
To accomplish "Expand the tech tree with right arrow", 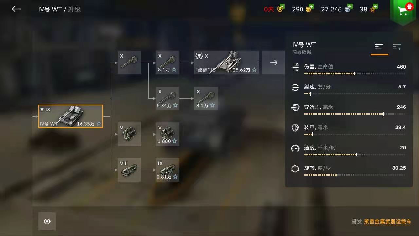I will pos(274,63).
